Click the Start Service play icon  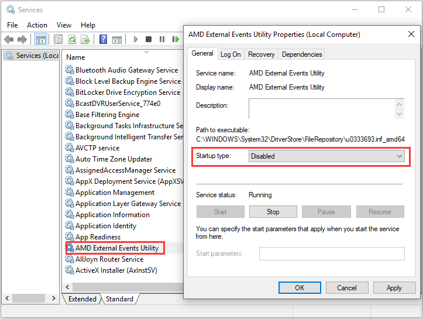click(x=136, y=39)
